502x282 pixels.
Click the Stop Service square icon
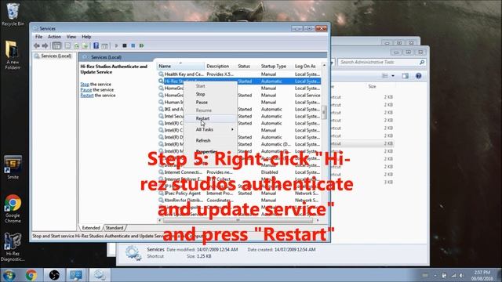[x=125, y=45]
